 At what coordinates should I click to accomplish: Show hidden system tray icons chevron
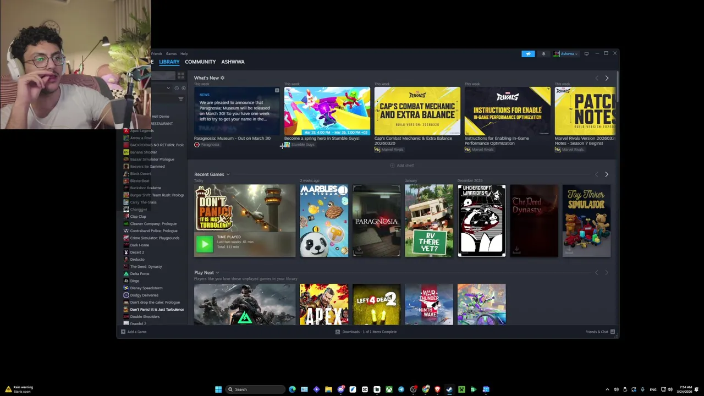click(x=607, y=389)
